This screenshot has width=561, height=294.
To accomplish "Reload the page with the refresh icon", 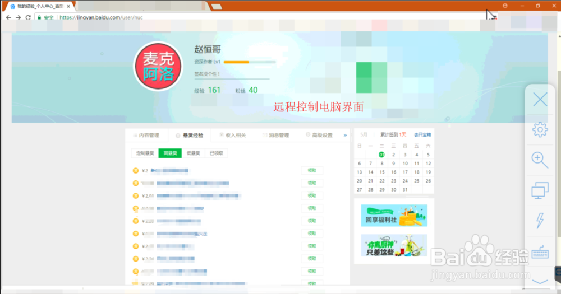I will (28, 17).
